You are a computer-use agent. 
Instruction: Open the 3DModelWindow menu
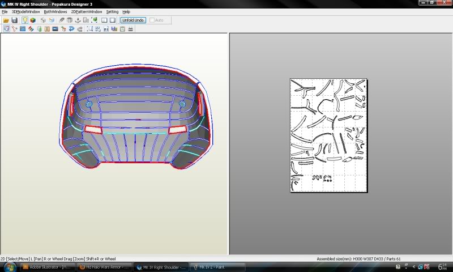[x=25, y=11]
